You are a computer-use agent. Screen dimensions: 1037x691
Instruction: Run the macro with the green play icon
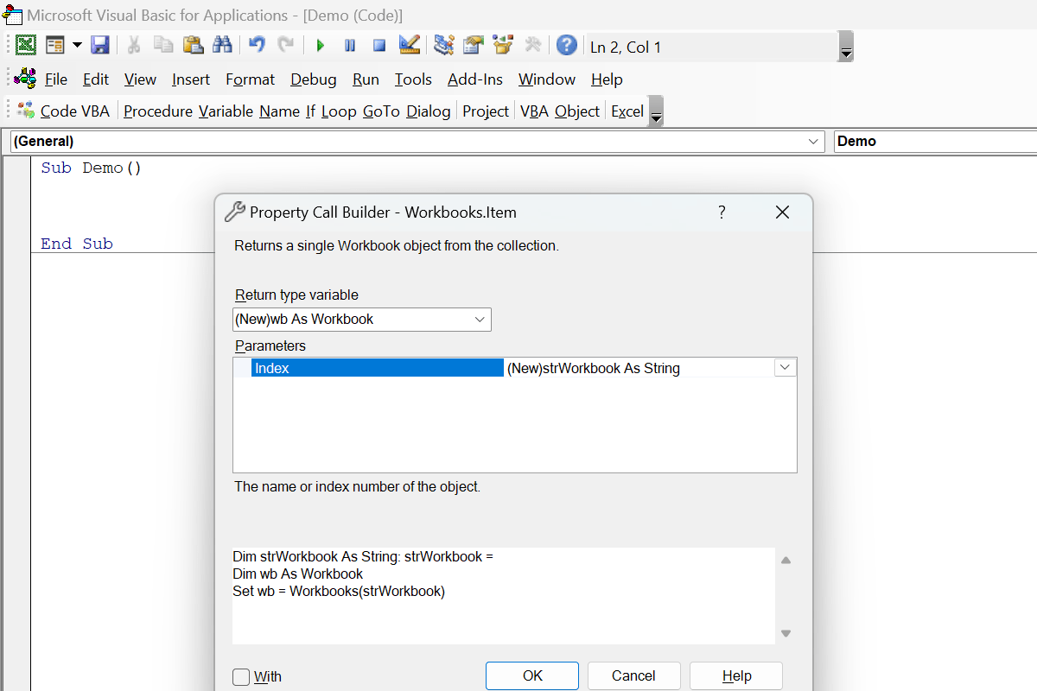pyautogui.click(x=321, y=46)
